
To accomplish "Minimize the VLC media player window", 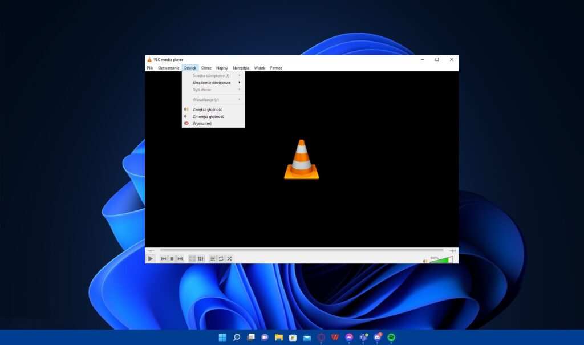I will [423, 60].
